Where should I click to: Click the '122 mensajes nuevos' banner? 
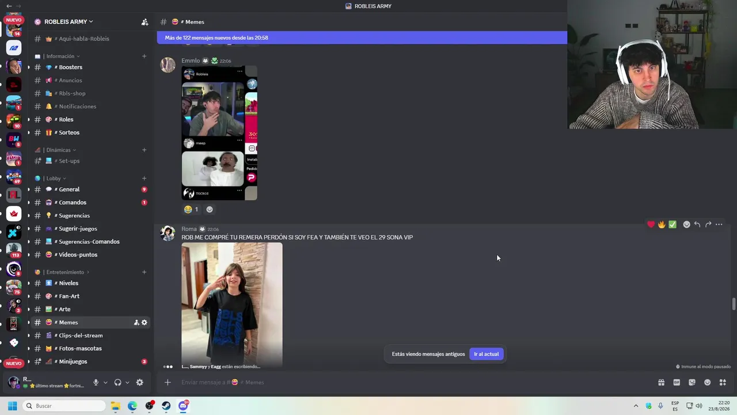click(x=362, y=37)
